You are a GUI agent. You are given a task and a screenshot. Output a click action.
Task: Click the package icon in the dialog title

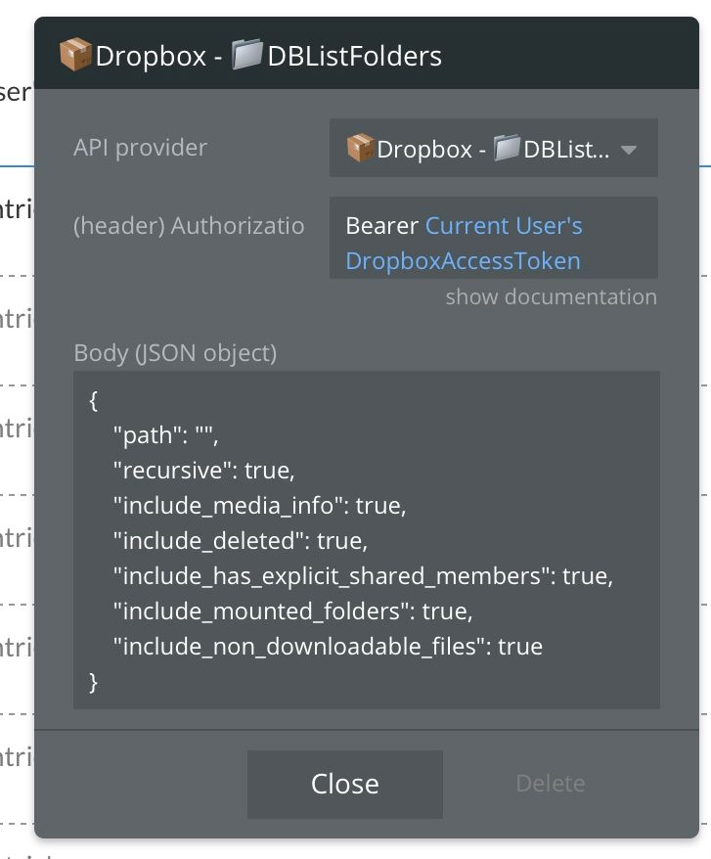[75, 55]
